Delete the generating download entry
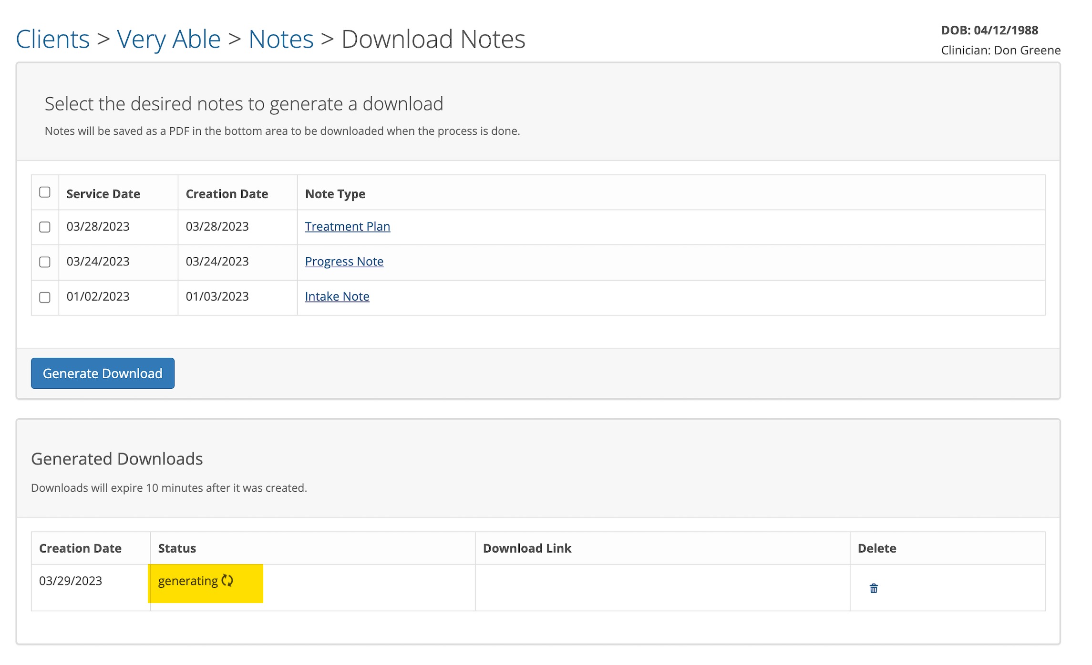This screenshot has height=665, width=1092. pyautogui.click(x=874, y=588)
